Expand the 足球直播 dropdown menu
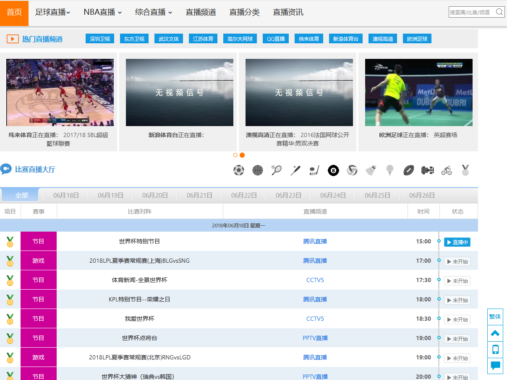Screen dimensions: 507x380 (x=52, y=12)
